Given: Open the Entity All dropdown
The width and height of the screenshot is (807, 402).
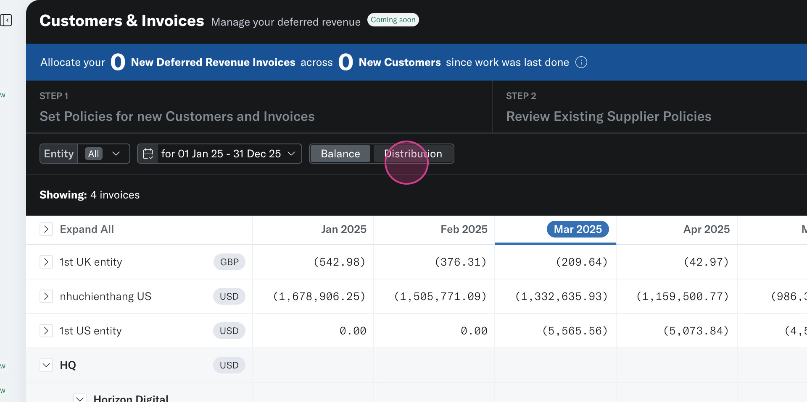Looking at the screenshot, I should point(103,154).
